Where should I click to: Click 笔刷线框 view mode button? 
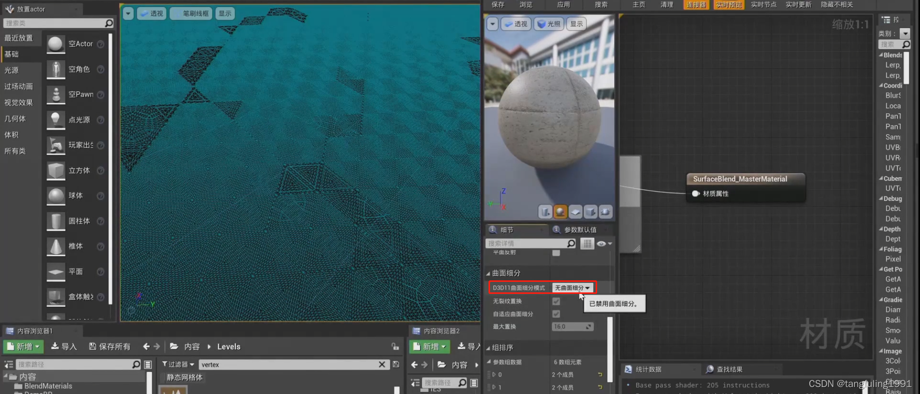pos(190,14)
